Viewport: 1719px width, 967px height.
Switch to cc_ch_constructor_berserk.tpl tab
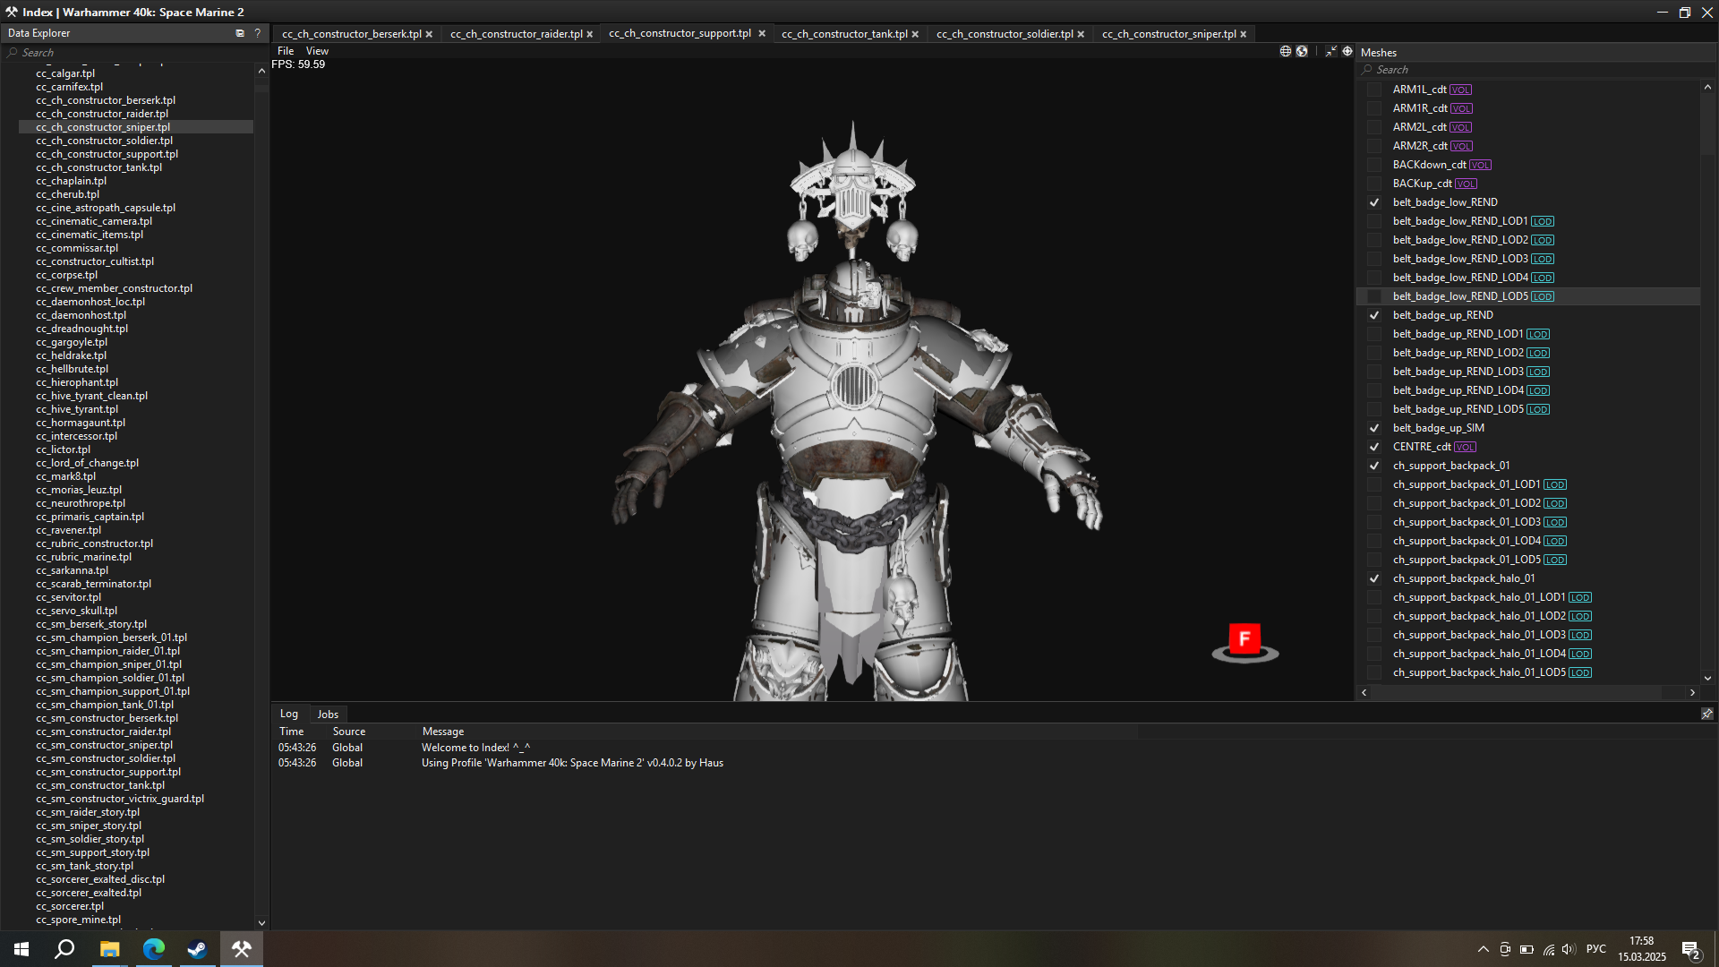click(351, 34)
